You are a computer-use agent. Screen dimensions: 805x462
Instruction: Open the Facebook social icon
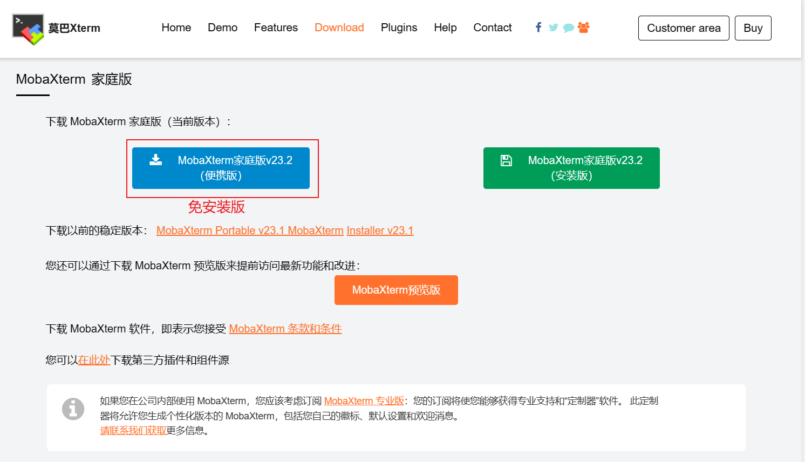click(x=538, y=28)
